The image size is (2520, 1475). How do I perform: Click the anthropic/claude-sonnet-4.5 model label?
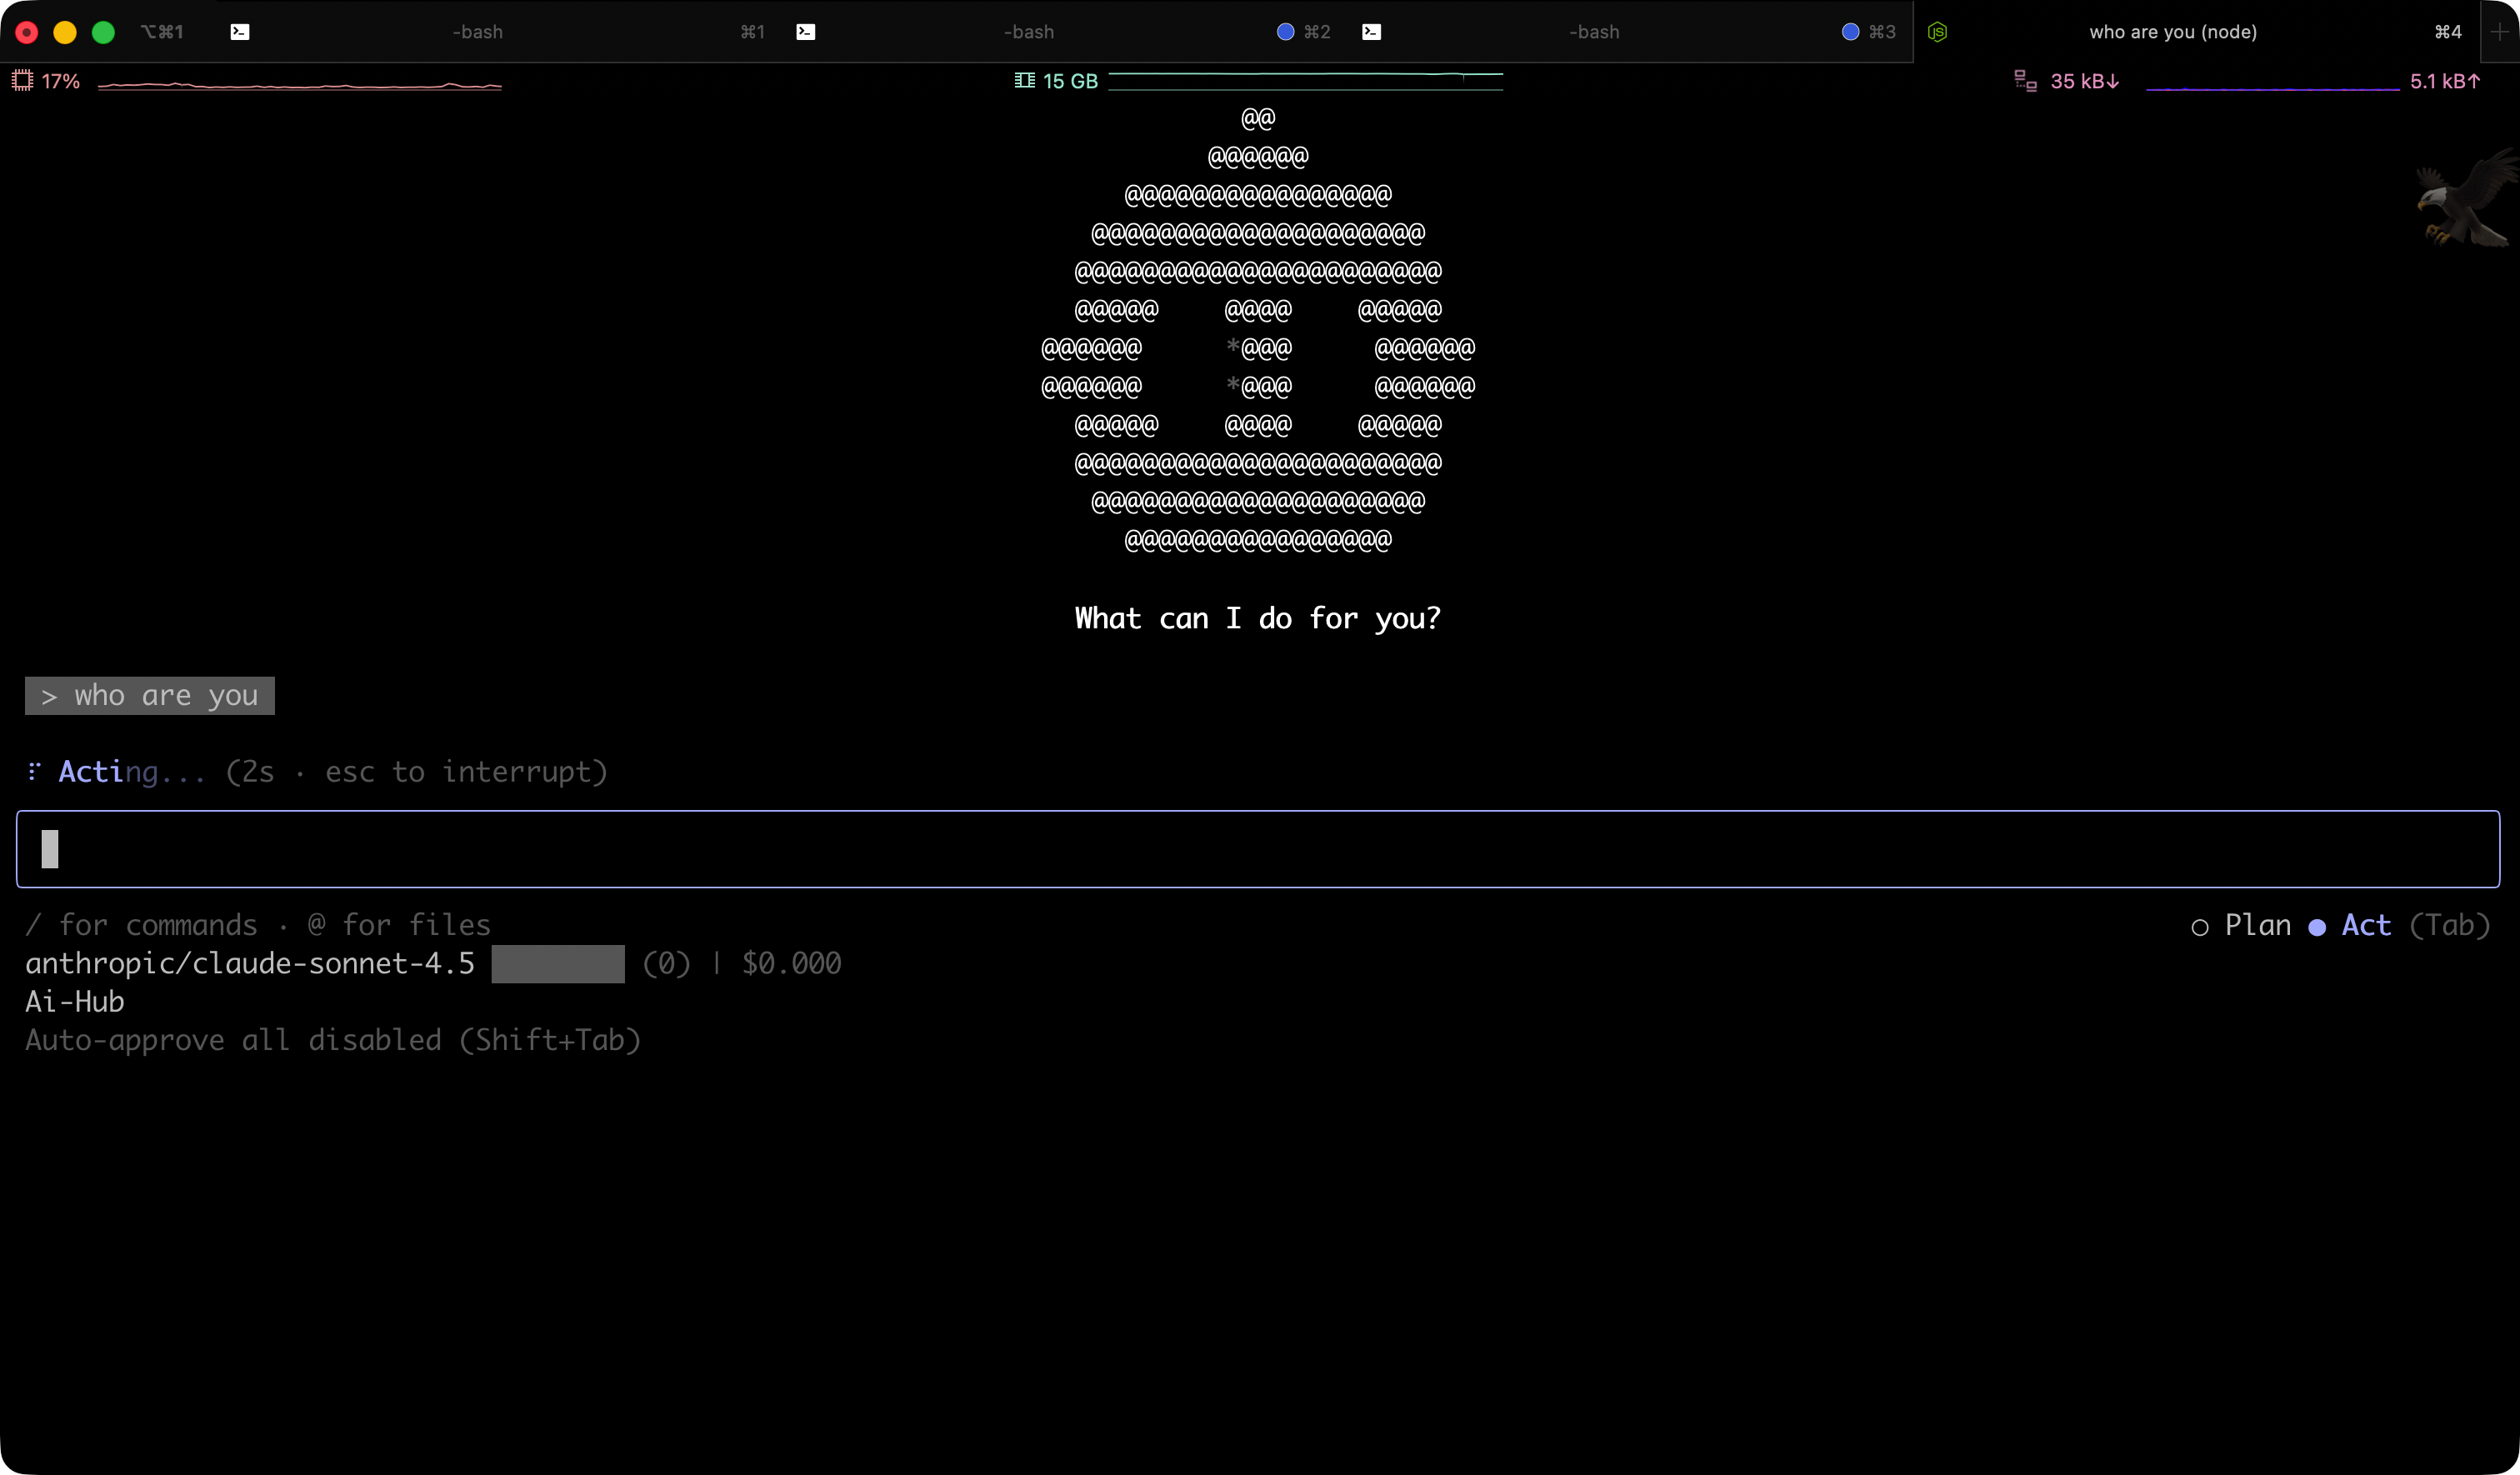(x=250, y=963)
